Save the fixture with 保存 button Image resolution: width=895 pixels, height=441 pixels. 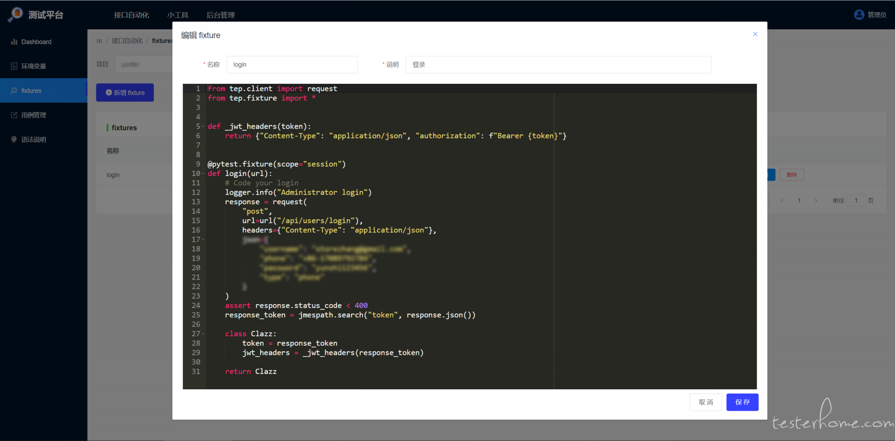tap(742, 402)
